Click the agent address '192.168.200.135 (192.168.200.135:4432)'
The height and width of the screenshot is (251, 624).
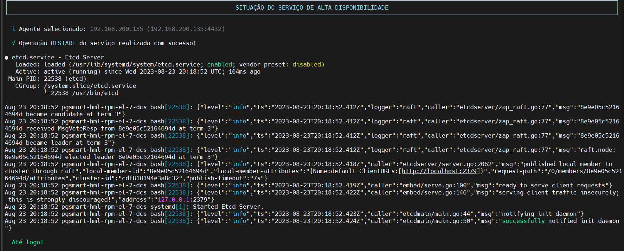point(157,29)
